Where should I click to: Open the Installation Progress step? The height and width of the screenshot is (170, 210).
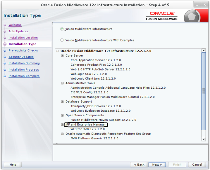pos(24,70)
